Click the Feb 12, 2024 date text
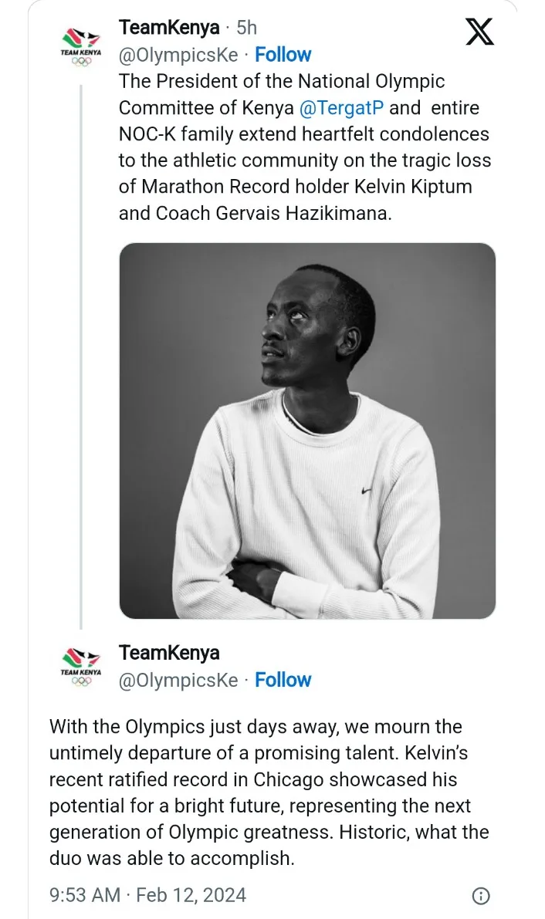This screenshot has height=919, width=545. pyautogui.click(x=191, y=895)
